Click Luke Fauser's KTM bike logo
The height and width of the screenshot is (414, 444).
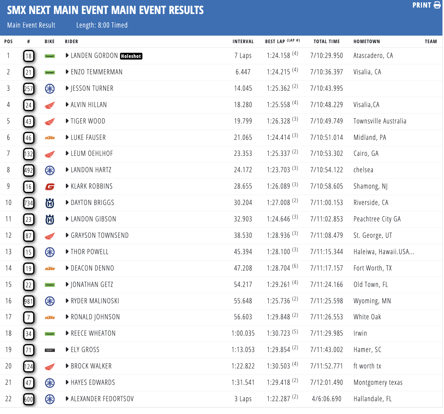pyautogui.click(x=50, y=138)
